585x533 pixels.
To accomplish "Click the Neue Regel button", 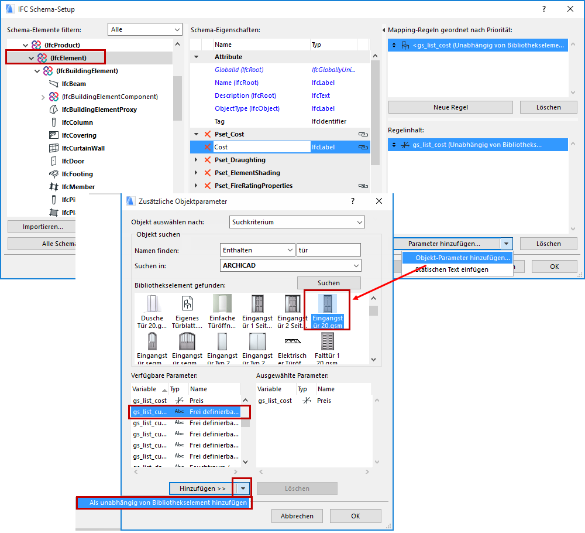I will [450, 107].
